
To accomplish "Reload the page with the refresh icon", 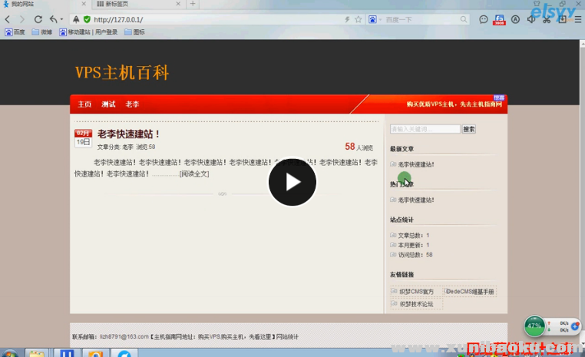I will click(38, 18).
